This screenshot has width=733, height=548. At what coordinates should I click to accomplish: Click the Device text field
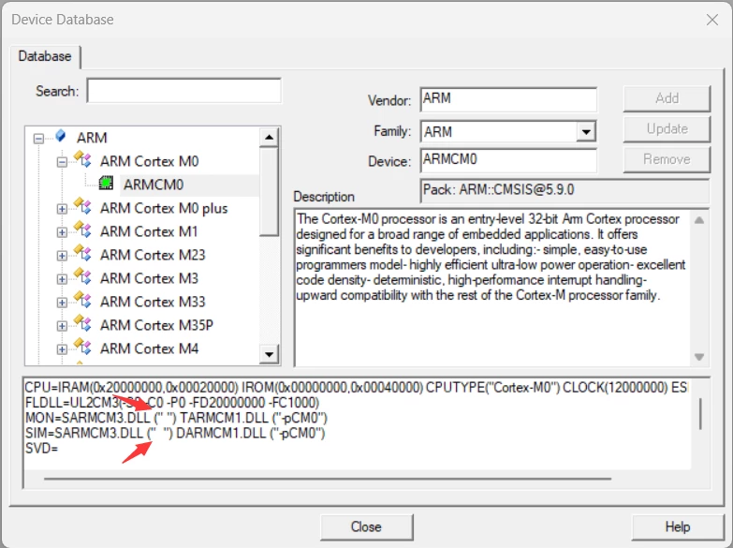(x=508, y=160)
